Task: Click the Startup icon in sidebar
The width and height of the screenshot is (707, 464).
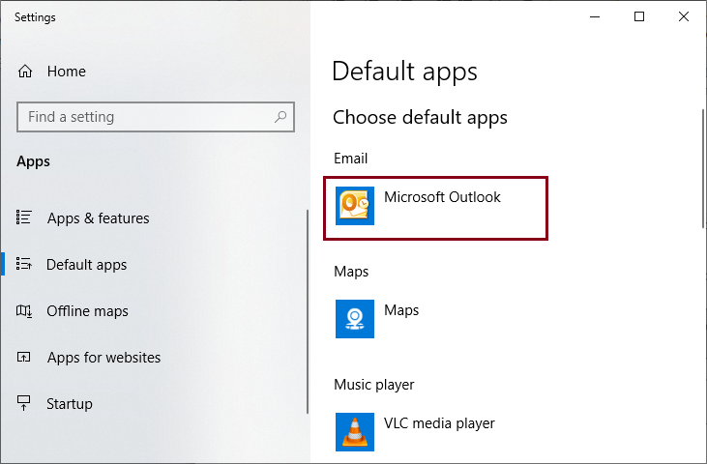Action: (x=24, y=403)
